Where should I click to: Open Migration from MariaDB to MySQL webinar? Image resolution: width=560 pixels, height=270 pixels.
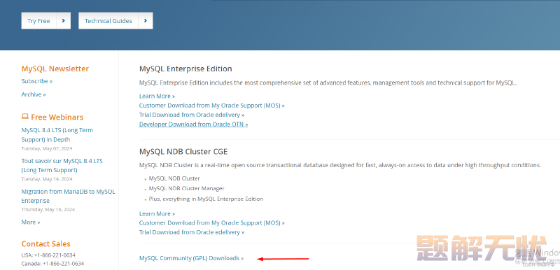click(68, 196)
